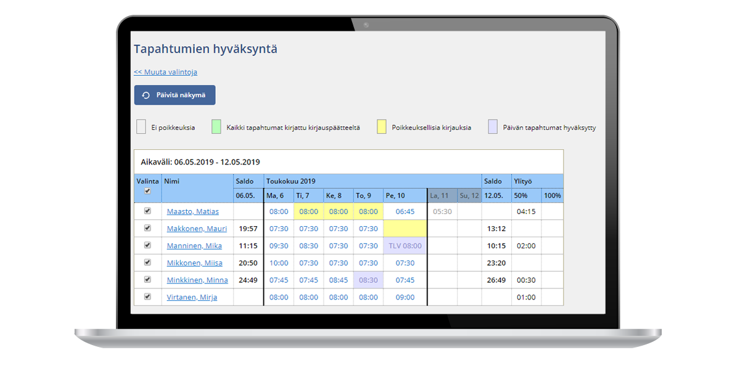Click the white Ei poikkeuksia legend swatch

tap(141, 127)
